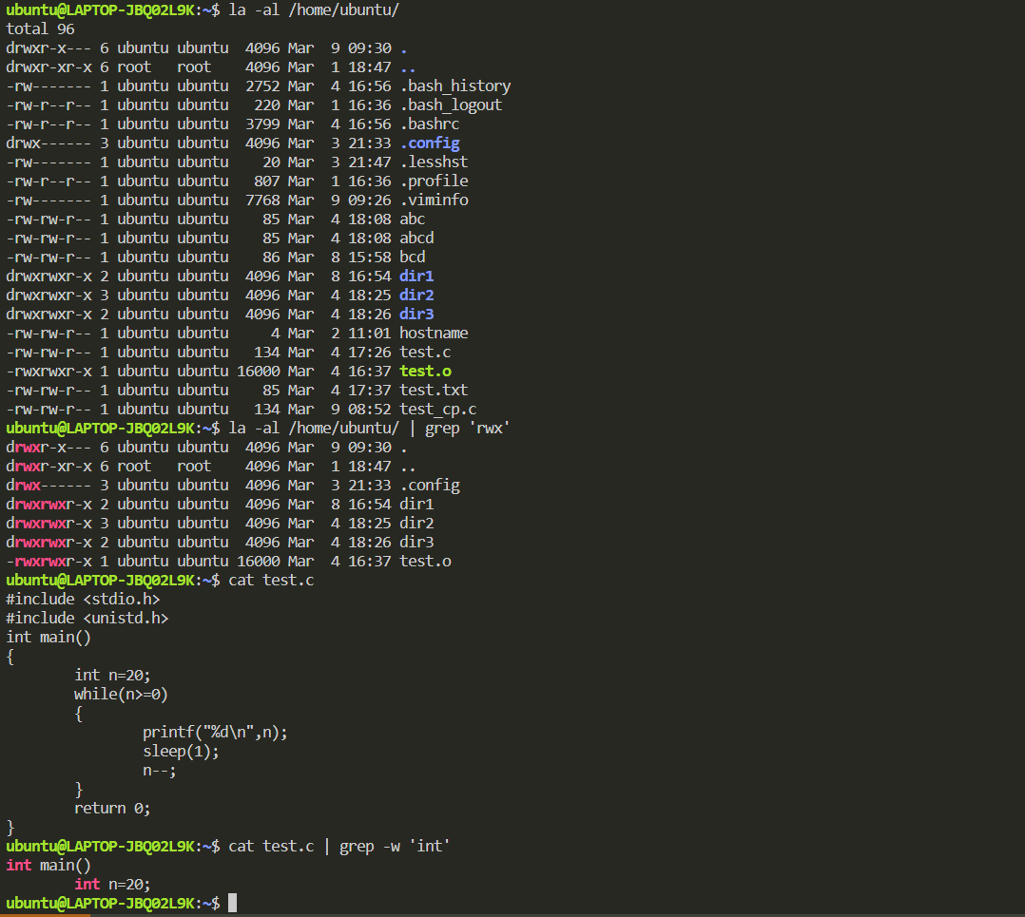The height and width of the screenshot is (917, 1025).
Task: Click the cursor block at the last prompt
Action: [x=232, y=903]
